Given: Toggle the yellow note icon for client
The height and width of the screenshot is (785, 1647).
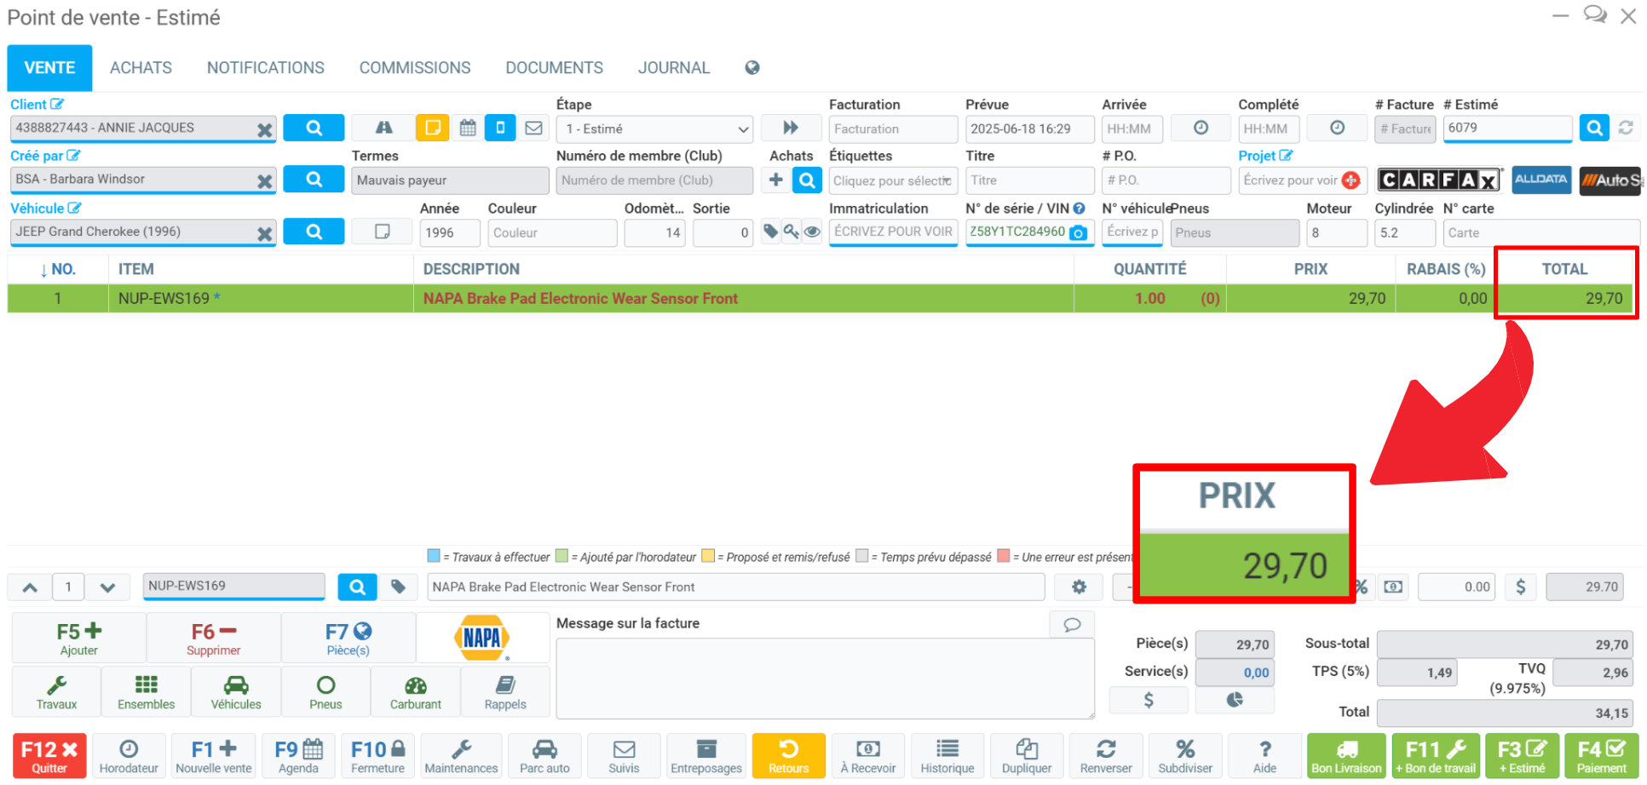Looking at the screenshot, I should coord(433,128).
